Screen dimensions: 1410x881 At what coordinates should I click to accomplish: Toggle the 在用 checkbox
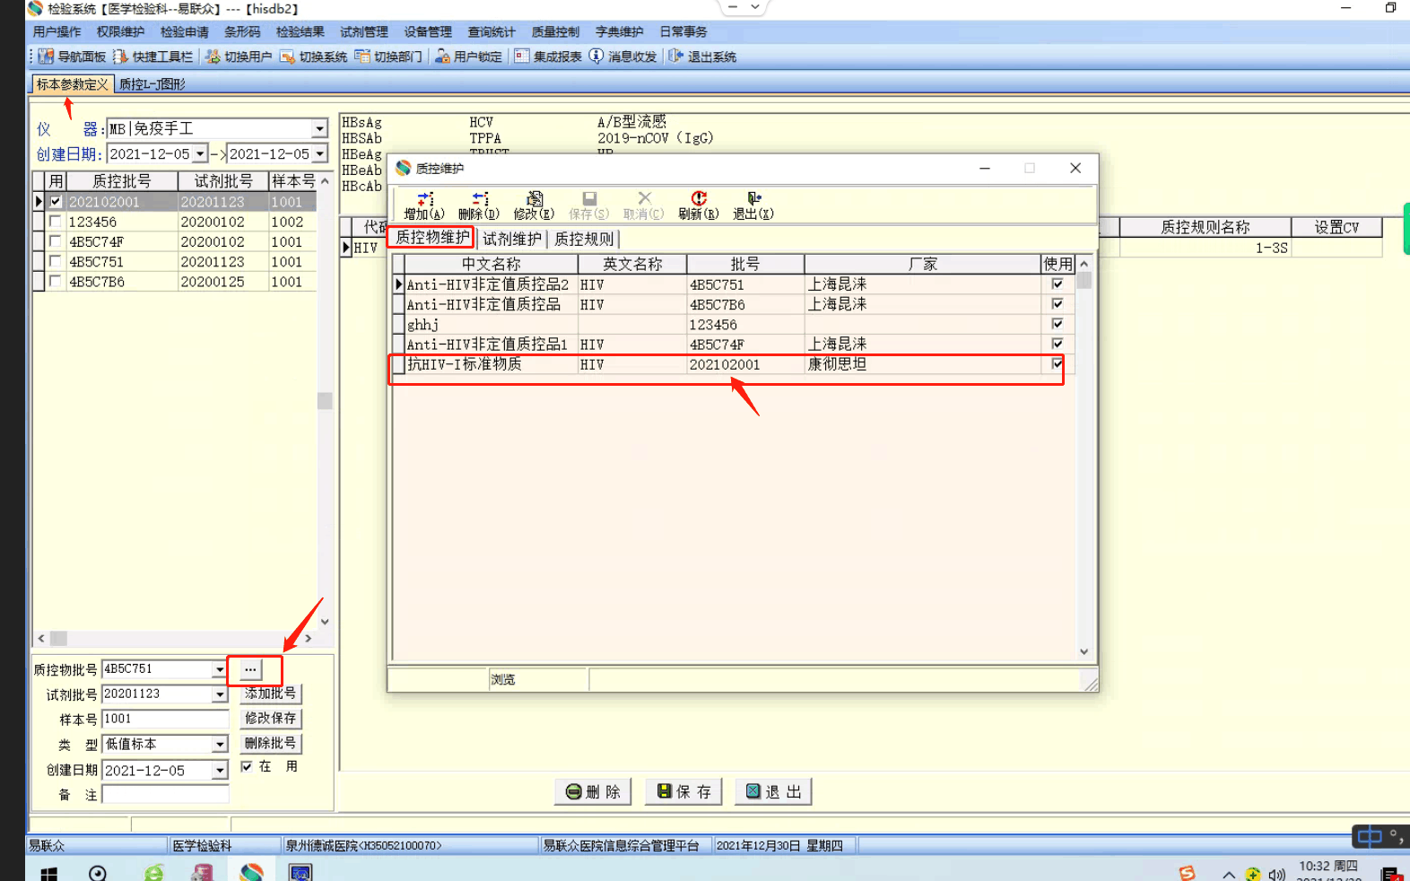click(x=247, y=767)
